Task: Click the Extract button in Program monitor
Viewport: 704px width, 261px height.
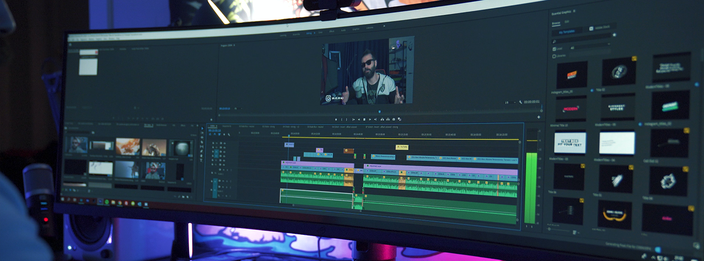Action: coord(388,120)
